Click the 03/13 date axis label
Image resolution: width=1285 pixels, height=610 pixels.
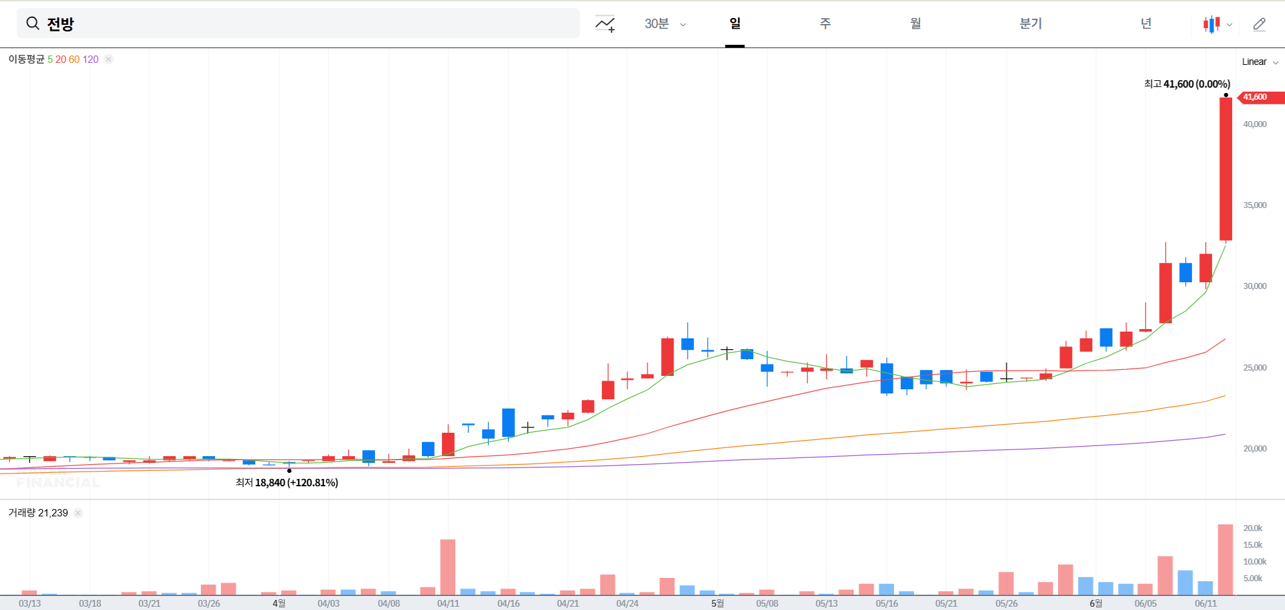(29, 603)
